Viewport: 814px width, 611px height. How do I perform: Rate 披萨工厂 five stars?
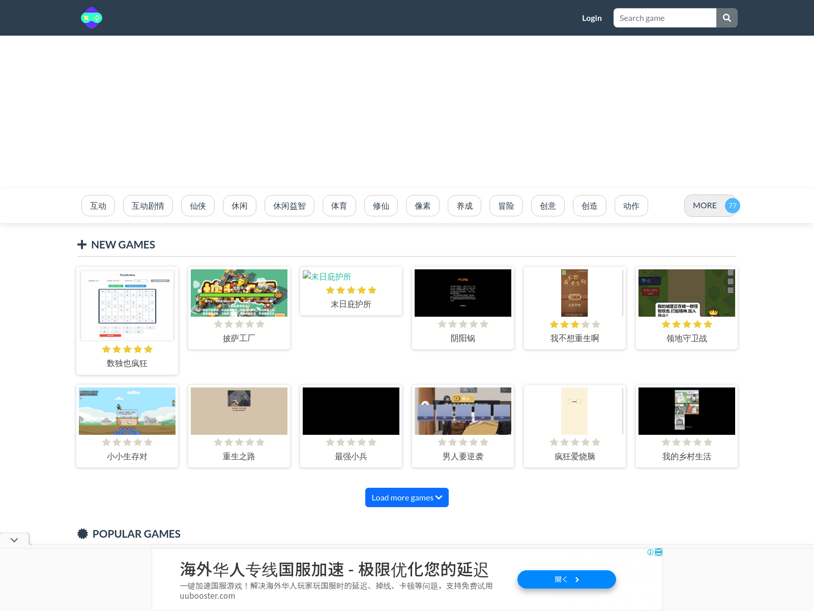[x=260, y=324]
